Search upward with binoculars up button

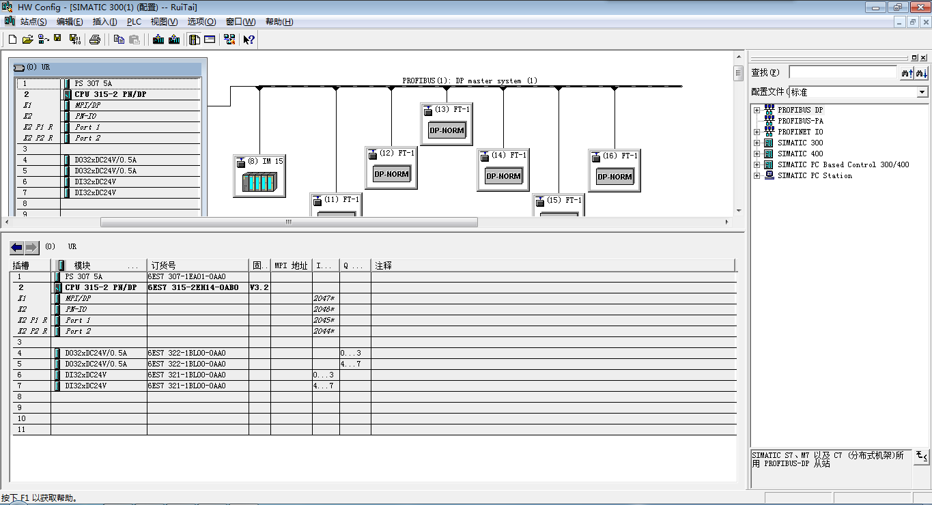pos(907,72)
